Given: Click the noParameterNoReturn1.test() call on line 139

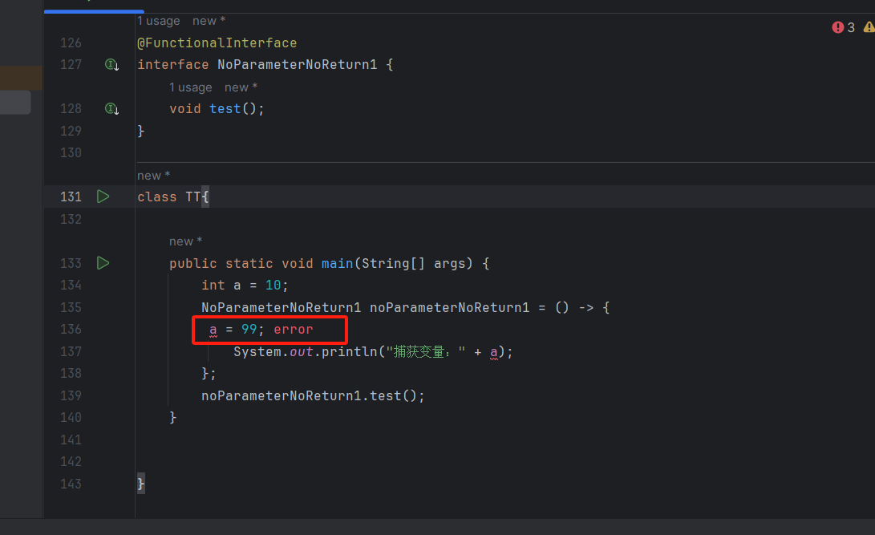Looking at the screenshot, I should (313, 395).
